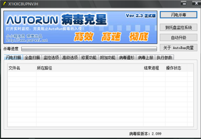
Task: Select the 修复功能 repair tab
Action: click(89, 58)
